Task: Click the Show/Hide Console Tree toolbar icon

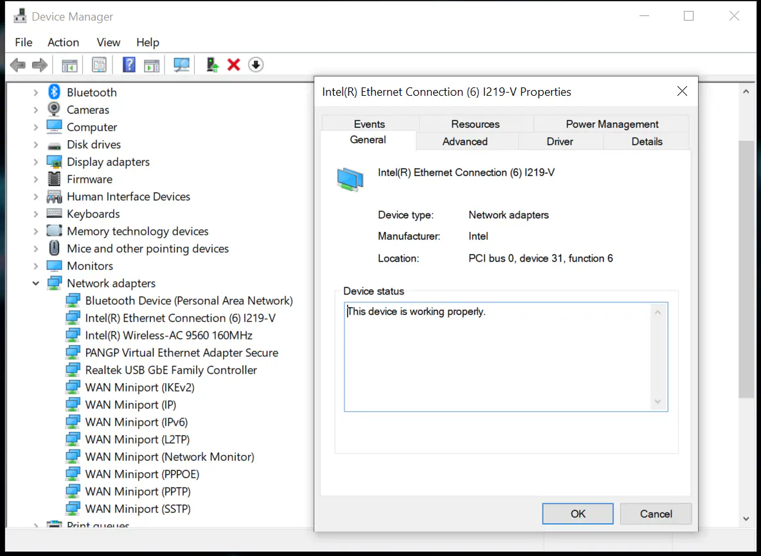Action: point(69,64)
